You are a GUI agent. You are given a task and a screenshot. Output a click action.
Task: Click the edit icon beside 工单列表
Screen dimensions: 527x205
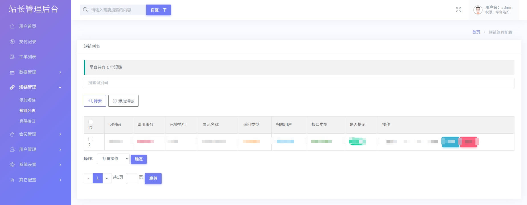pyautogui.click(x=12, y=57)
